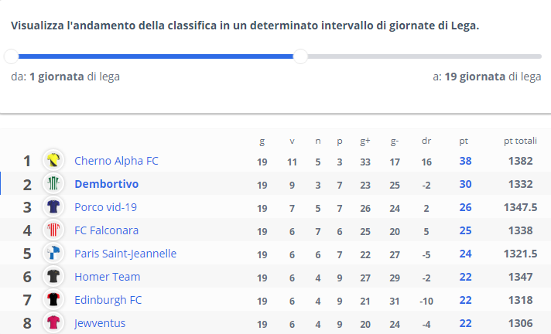Open Homer Team link

click(107, 277)
